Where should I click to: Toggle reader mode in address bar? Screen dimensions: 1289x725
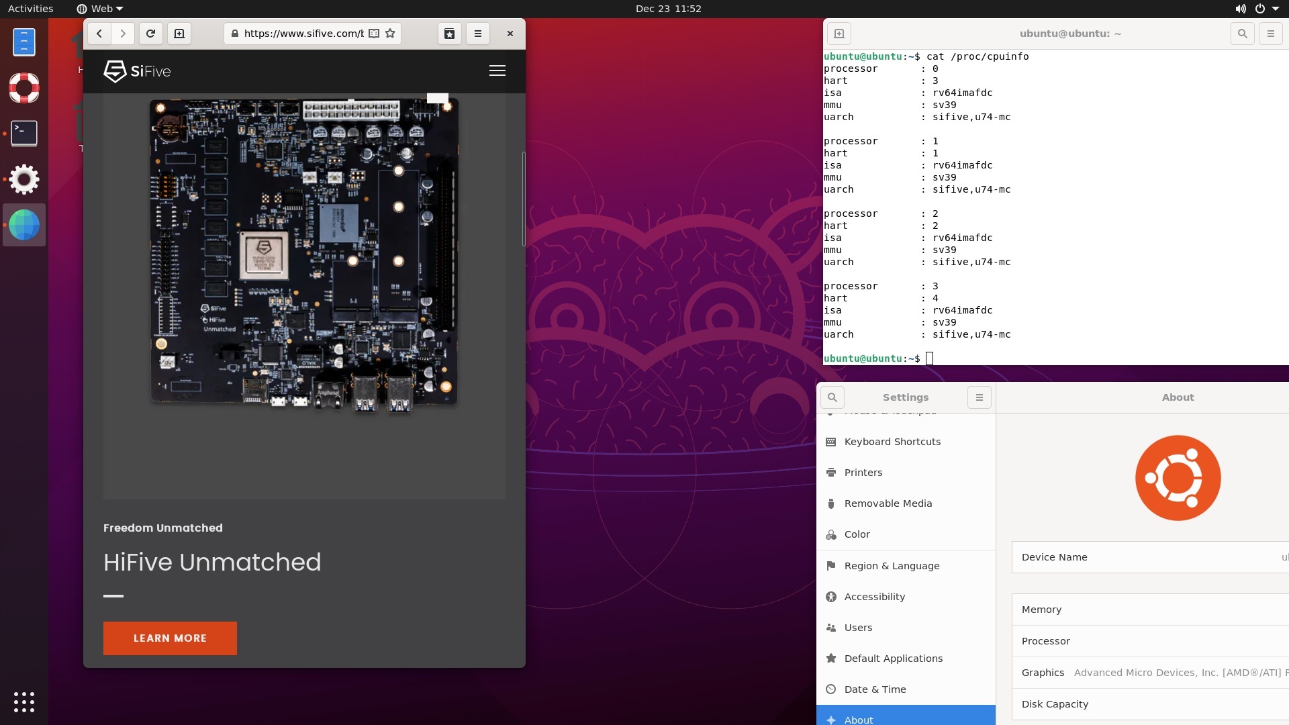(374, 34)
